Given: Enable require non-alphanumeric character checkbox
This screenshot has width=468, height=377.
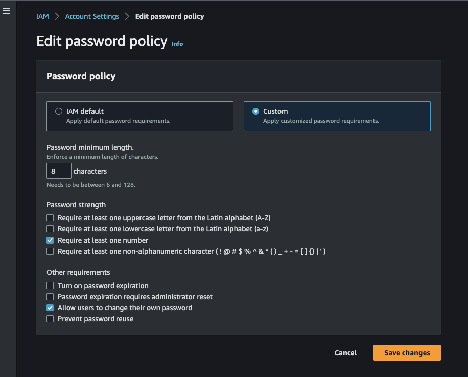Looking at the screenshot, I should pos(50,251).
